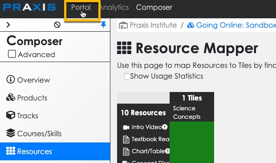The image size is (276, 163).
Task: Select the Science Concepts tile header
Action: click(x=187, y=113)
